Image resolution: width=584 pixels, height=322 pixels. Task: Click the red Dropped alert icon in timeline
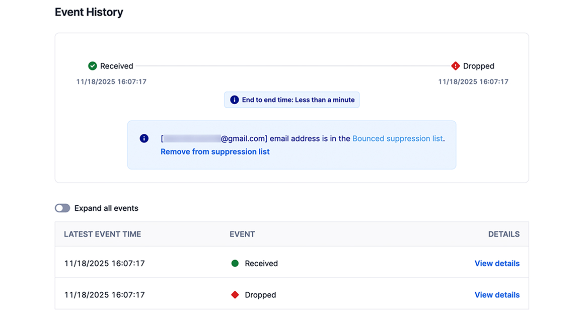coord(456,66)
